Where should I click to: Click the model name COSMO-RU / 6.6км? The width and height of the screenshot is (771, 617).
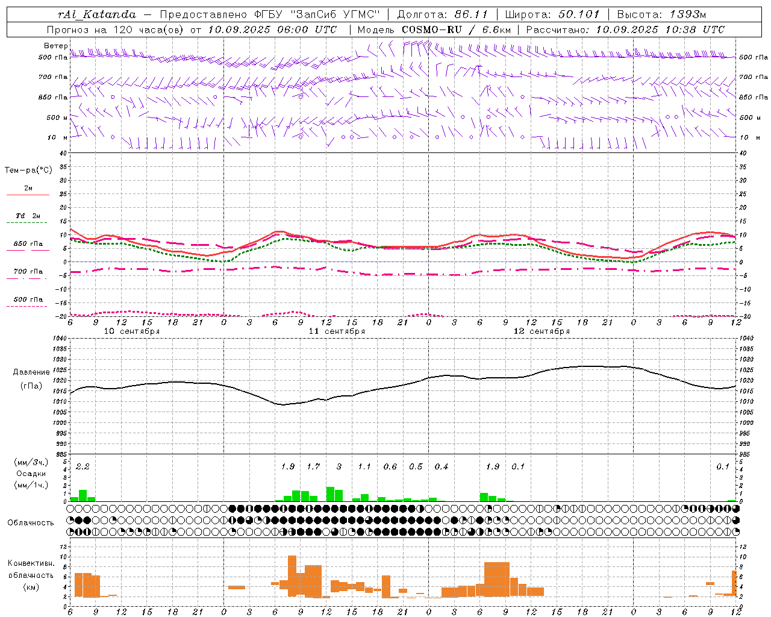point(456,30)
